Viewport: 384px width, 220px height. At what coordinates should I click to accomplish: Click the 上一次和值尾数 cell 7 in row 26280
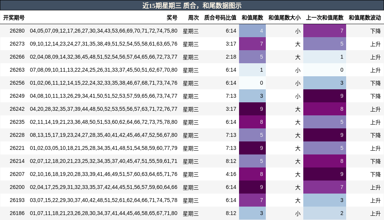pos(325,31)
